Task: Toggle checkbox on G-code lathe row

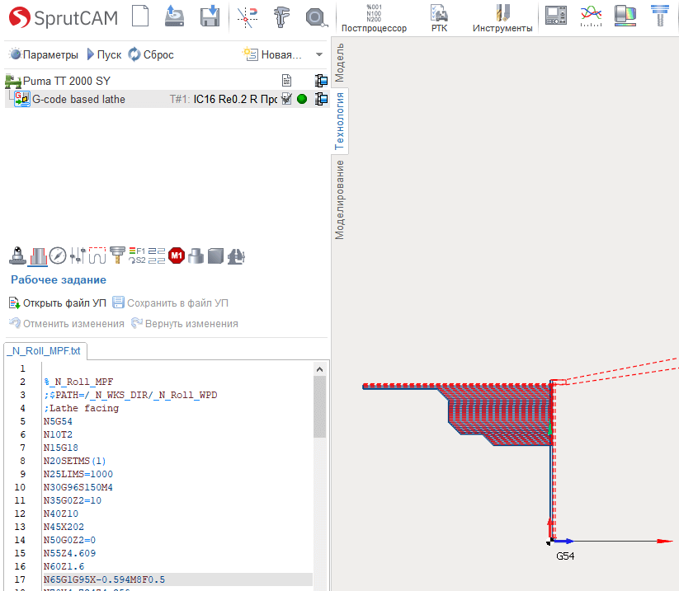Action: point(286,99)
